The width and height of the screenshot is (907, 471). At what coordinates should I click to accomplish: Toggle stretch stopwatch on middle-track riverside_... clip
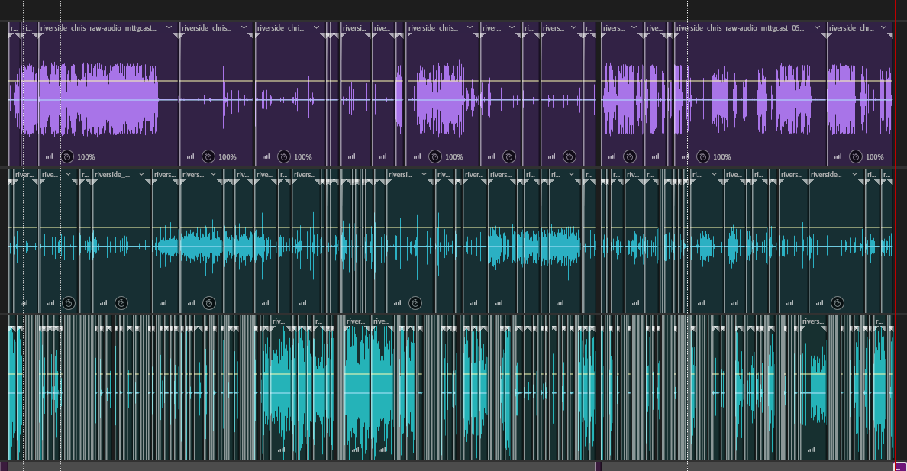[121, 302]
